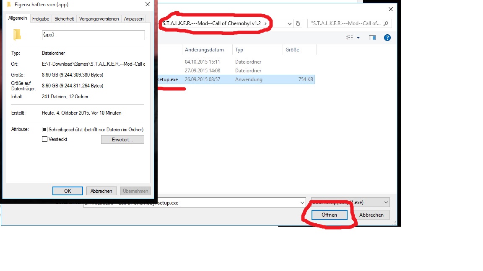Sort by Typ column header
483x271 pixels.
coord(257,50)
